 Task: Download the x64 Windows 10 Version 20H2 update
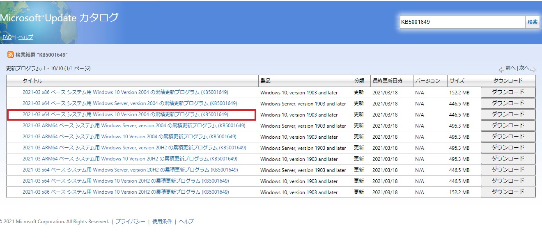pos(508,181)
